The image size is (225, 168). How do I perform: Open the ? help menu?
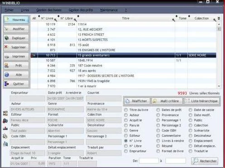click(x=126, y=10)
